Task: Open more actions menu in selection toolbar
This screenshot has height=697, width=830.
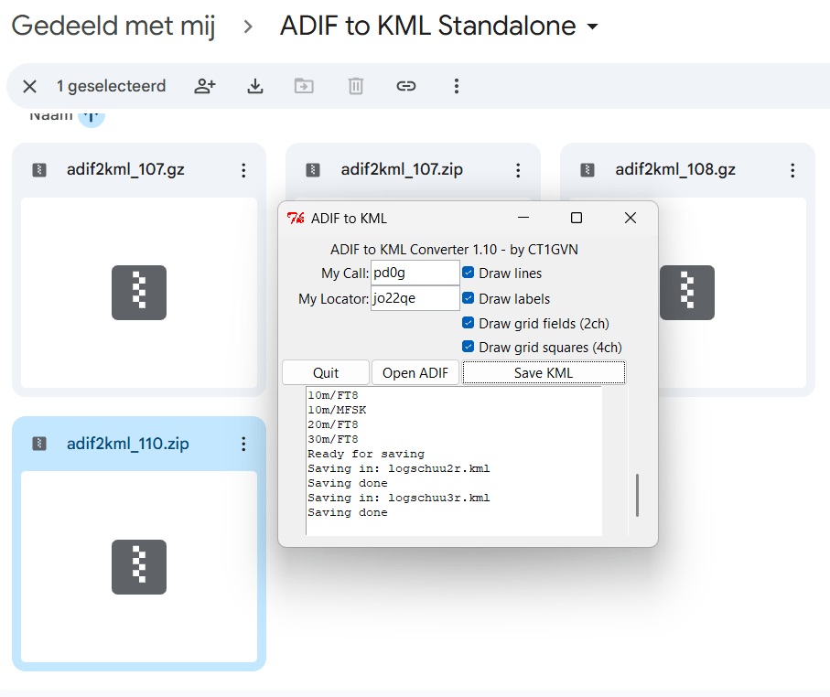Action: click(x=457, y=86)
